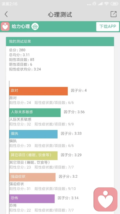Image resolution: width=120 pixels, height=214 pixels.
Task: Tap the 因子分: 3.56 label
Action: click(x=74, y=112)
